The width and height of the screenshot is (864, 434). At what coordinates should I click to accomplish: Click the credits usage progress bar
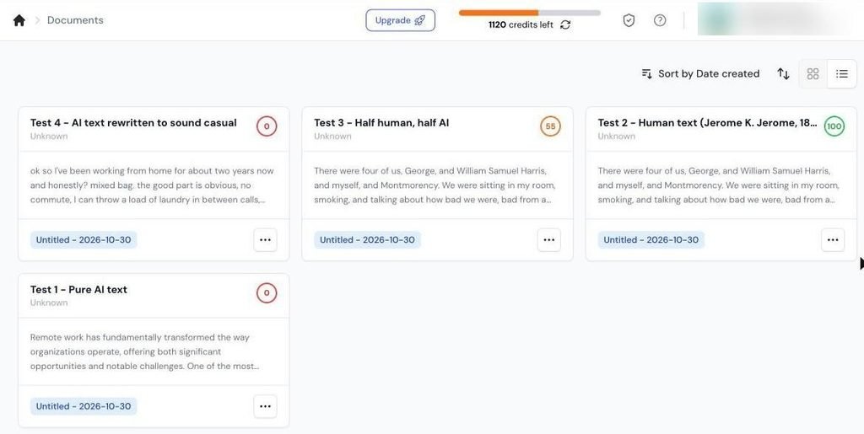[x=530, y=13]
